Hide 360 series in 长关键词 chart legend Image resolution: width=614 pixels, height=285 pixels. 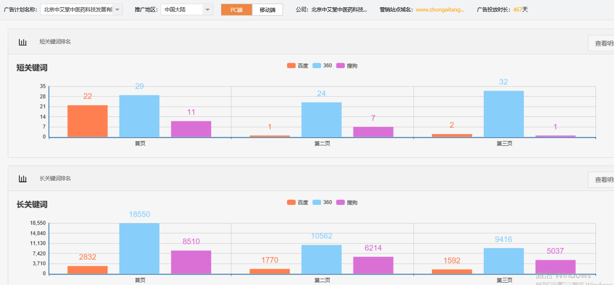(322, 202)
